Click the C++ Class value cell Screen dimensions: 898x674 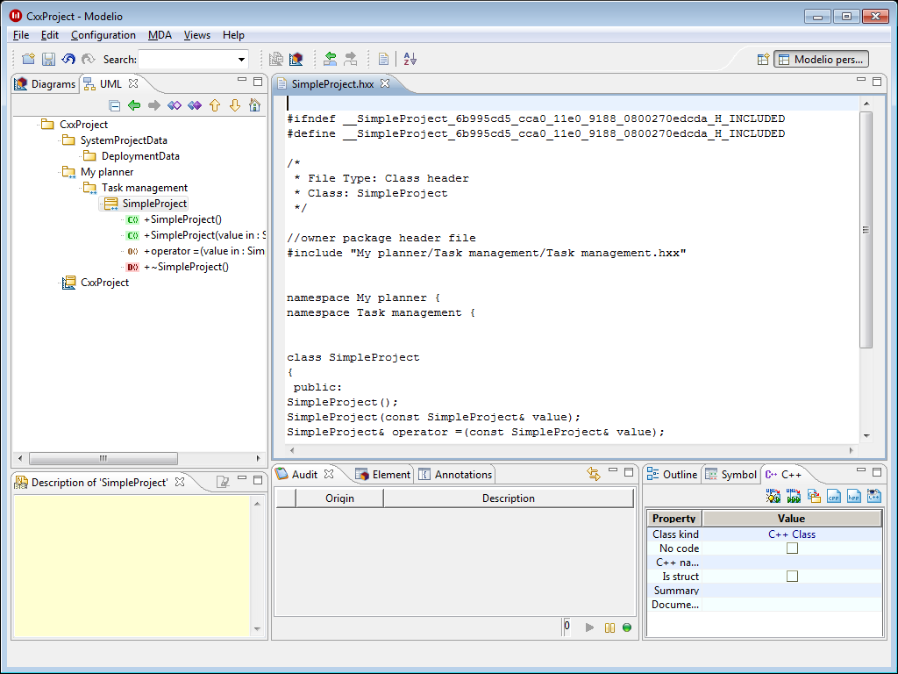tap(792, 534)
